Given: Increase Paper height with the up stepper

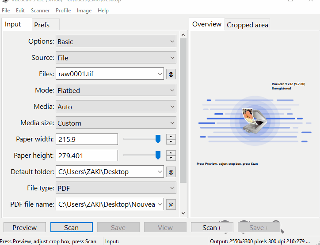Looking at the screenshot, I should tap(171, 153).
